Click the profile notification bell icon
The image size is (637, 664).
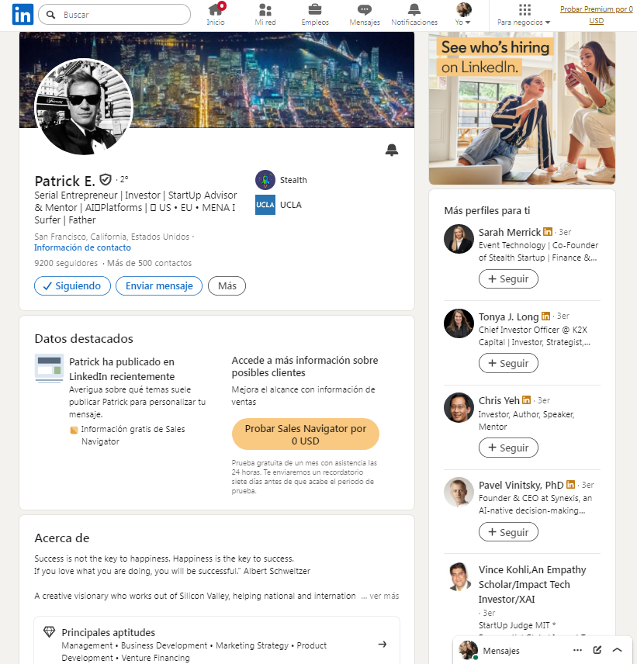click(392, 150)
